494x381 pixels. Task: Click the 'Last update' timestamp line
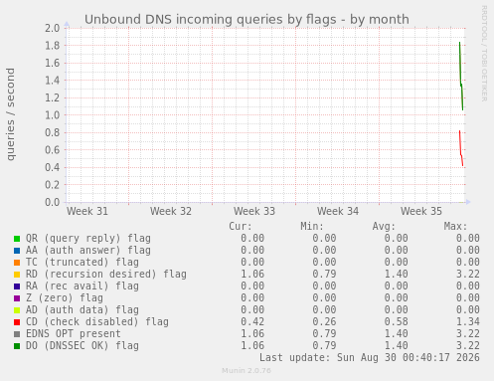pyautogui.click(x=370, y=358)
